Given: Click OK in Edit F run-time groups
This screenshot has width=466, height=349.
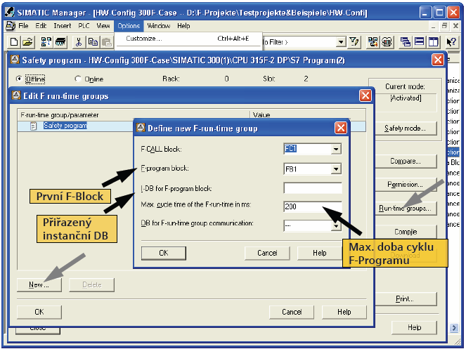Looking at the screenshot, I should pos(39,312).
